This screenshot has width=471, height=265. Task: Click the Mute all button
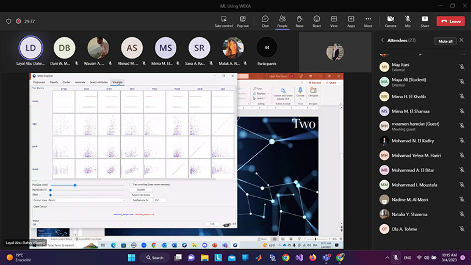pos(445,41)
